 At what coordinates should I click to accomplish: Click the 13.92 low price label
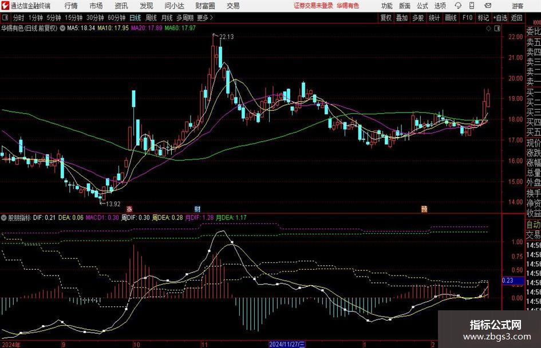pos(113,204)
